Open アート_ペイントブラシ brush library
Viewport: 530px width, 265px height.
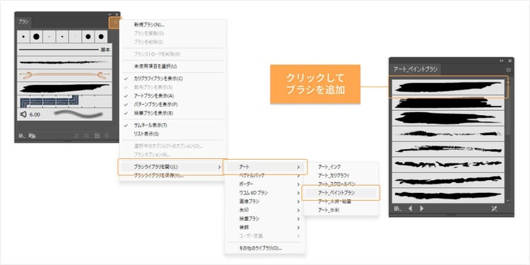(x=336, y=193)
